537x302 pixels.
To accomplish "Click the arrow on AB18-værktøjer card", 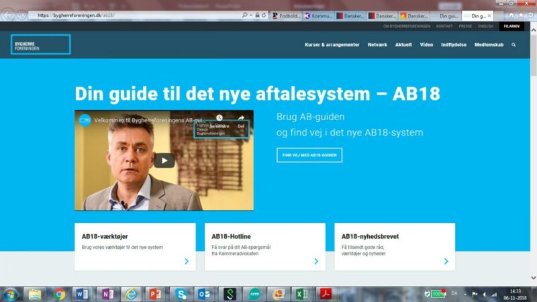I will pyautogui.click(x=186, y=261).
